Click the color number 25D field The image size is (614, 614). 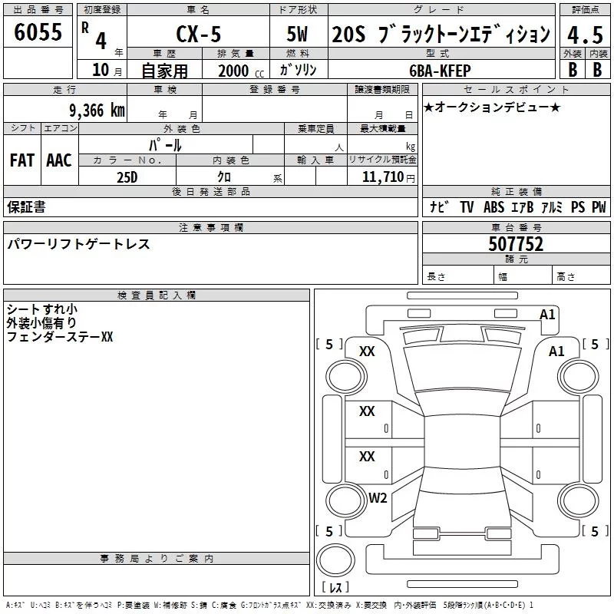click(127, 177)
